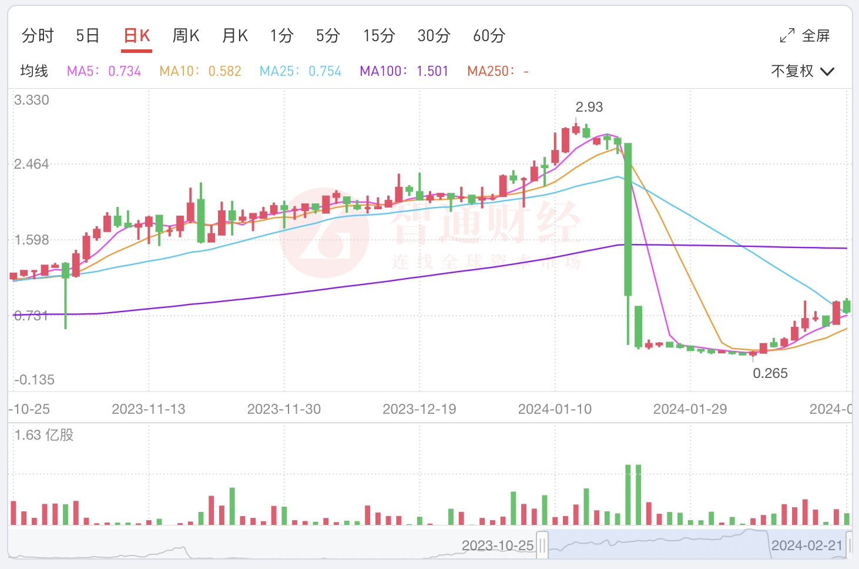Viewport: 859px width, 569px height.
Task: Expand the 不复权 adjustment dropdown
Action: click(803, 72)
